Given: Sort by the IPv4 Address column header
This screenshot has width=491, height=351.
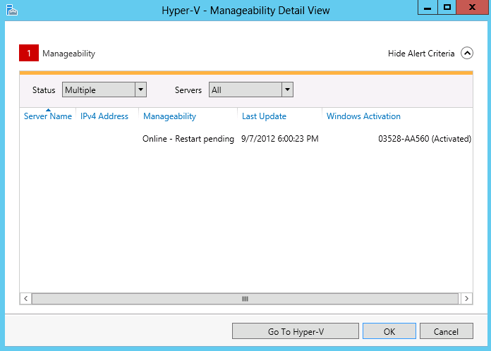Looking at the screenshot, I should tap(104, 116).
